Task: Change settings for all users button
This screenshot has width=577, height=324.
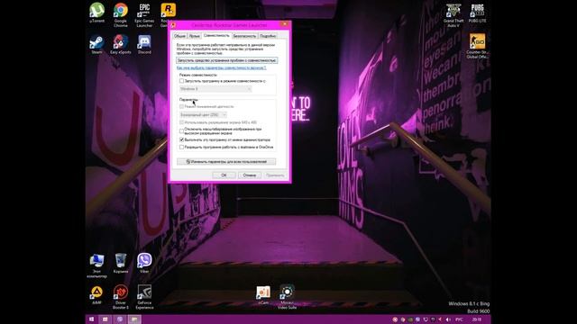Action: click(x=226, y=162)
